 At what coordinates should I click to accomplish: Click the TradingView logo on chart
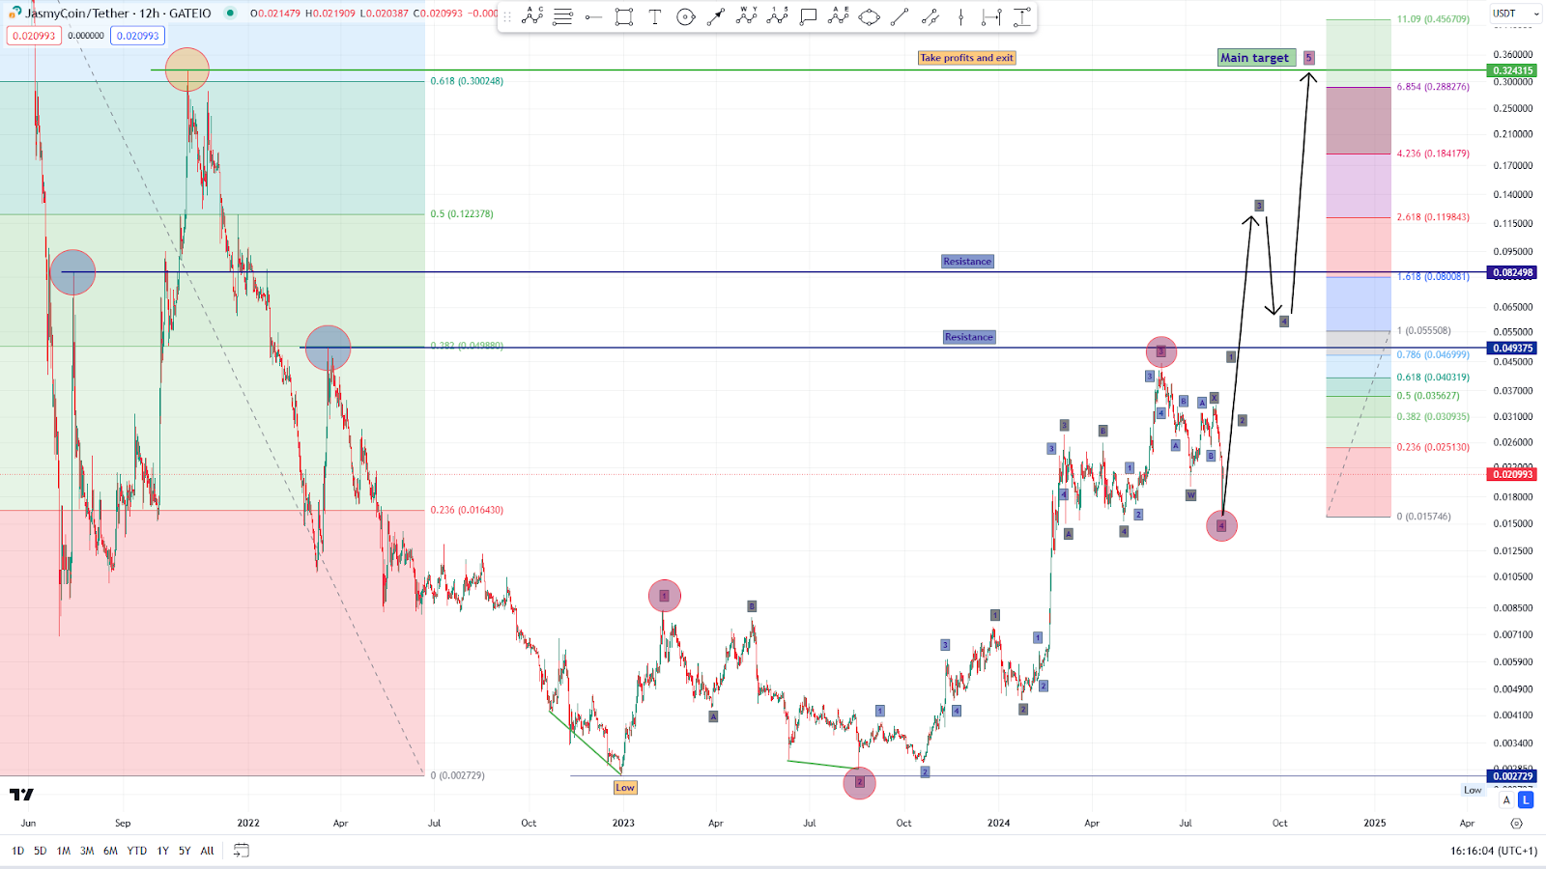point(21,795)
